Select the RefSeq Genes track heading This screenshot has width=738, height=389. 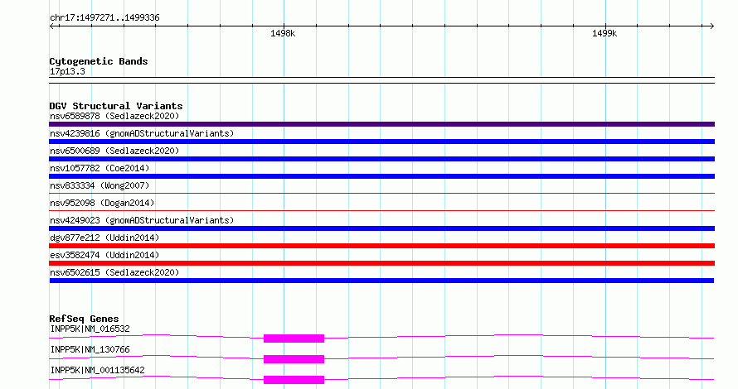coord(84,319)
